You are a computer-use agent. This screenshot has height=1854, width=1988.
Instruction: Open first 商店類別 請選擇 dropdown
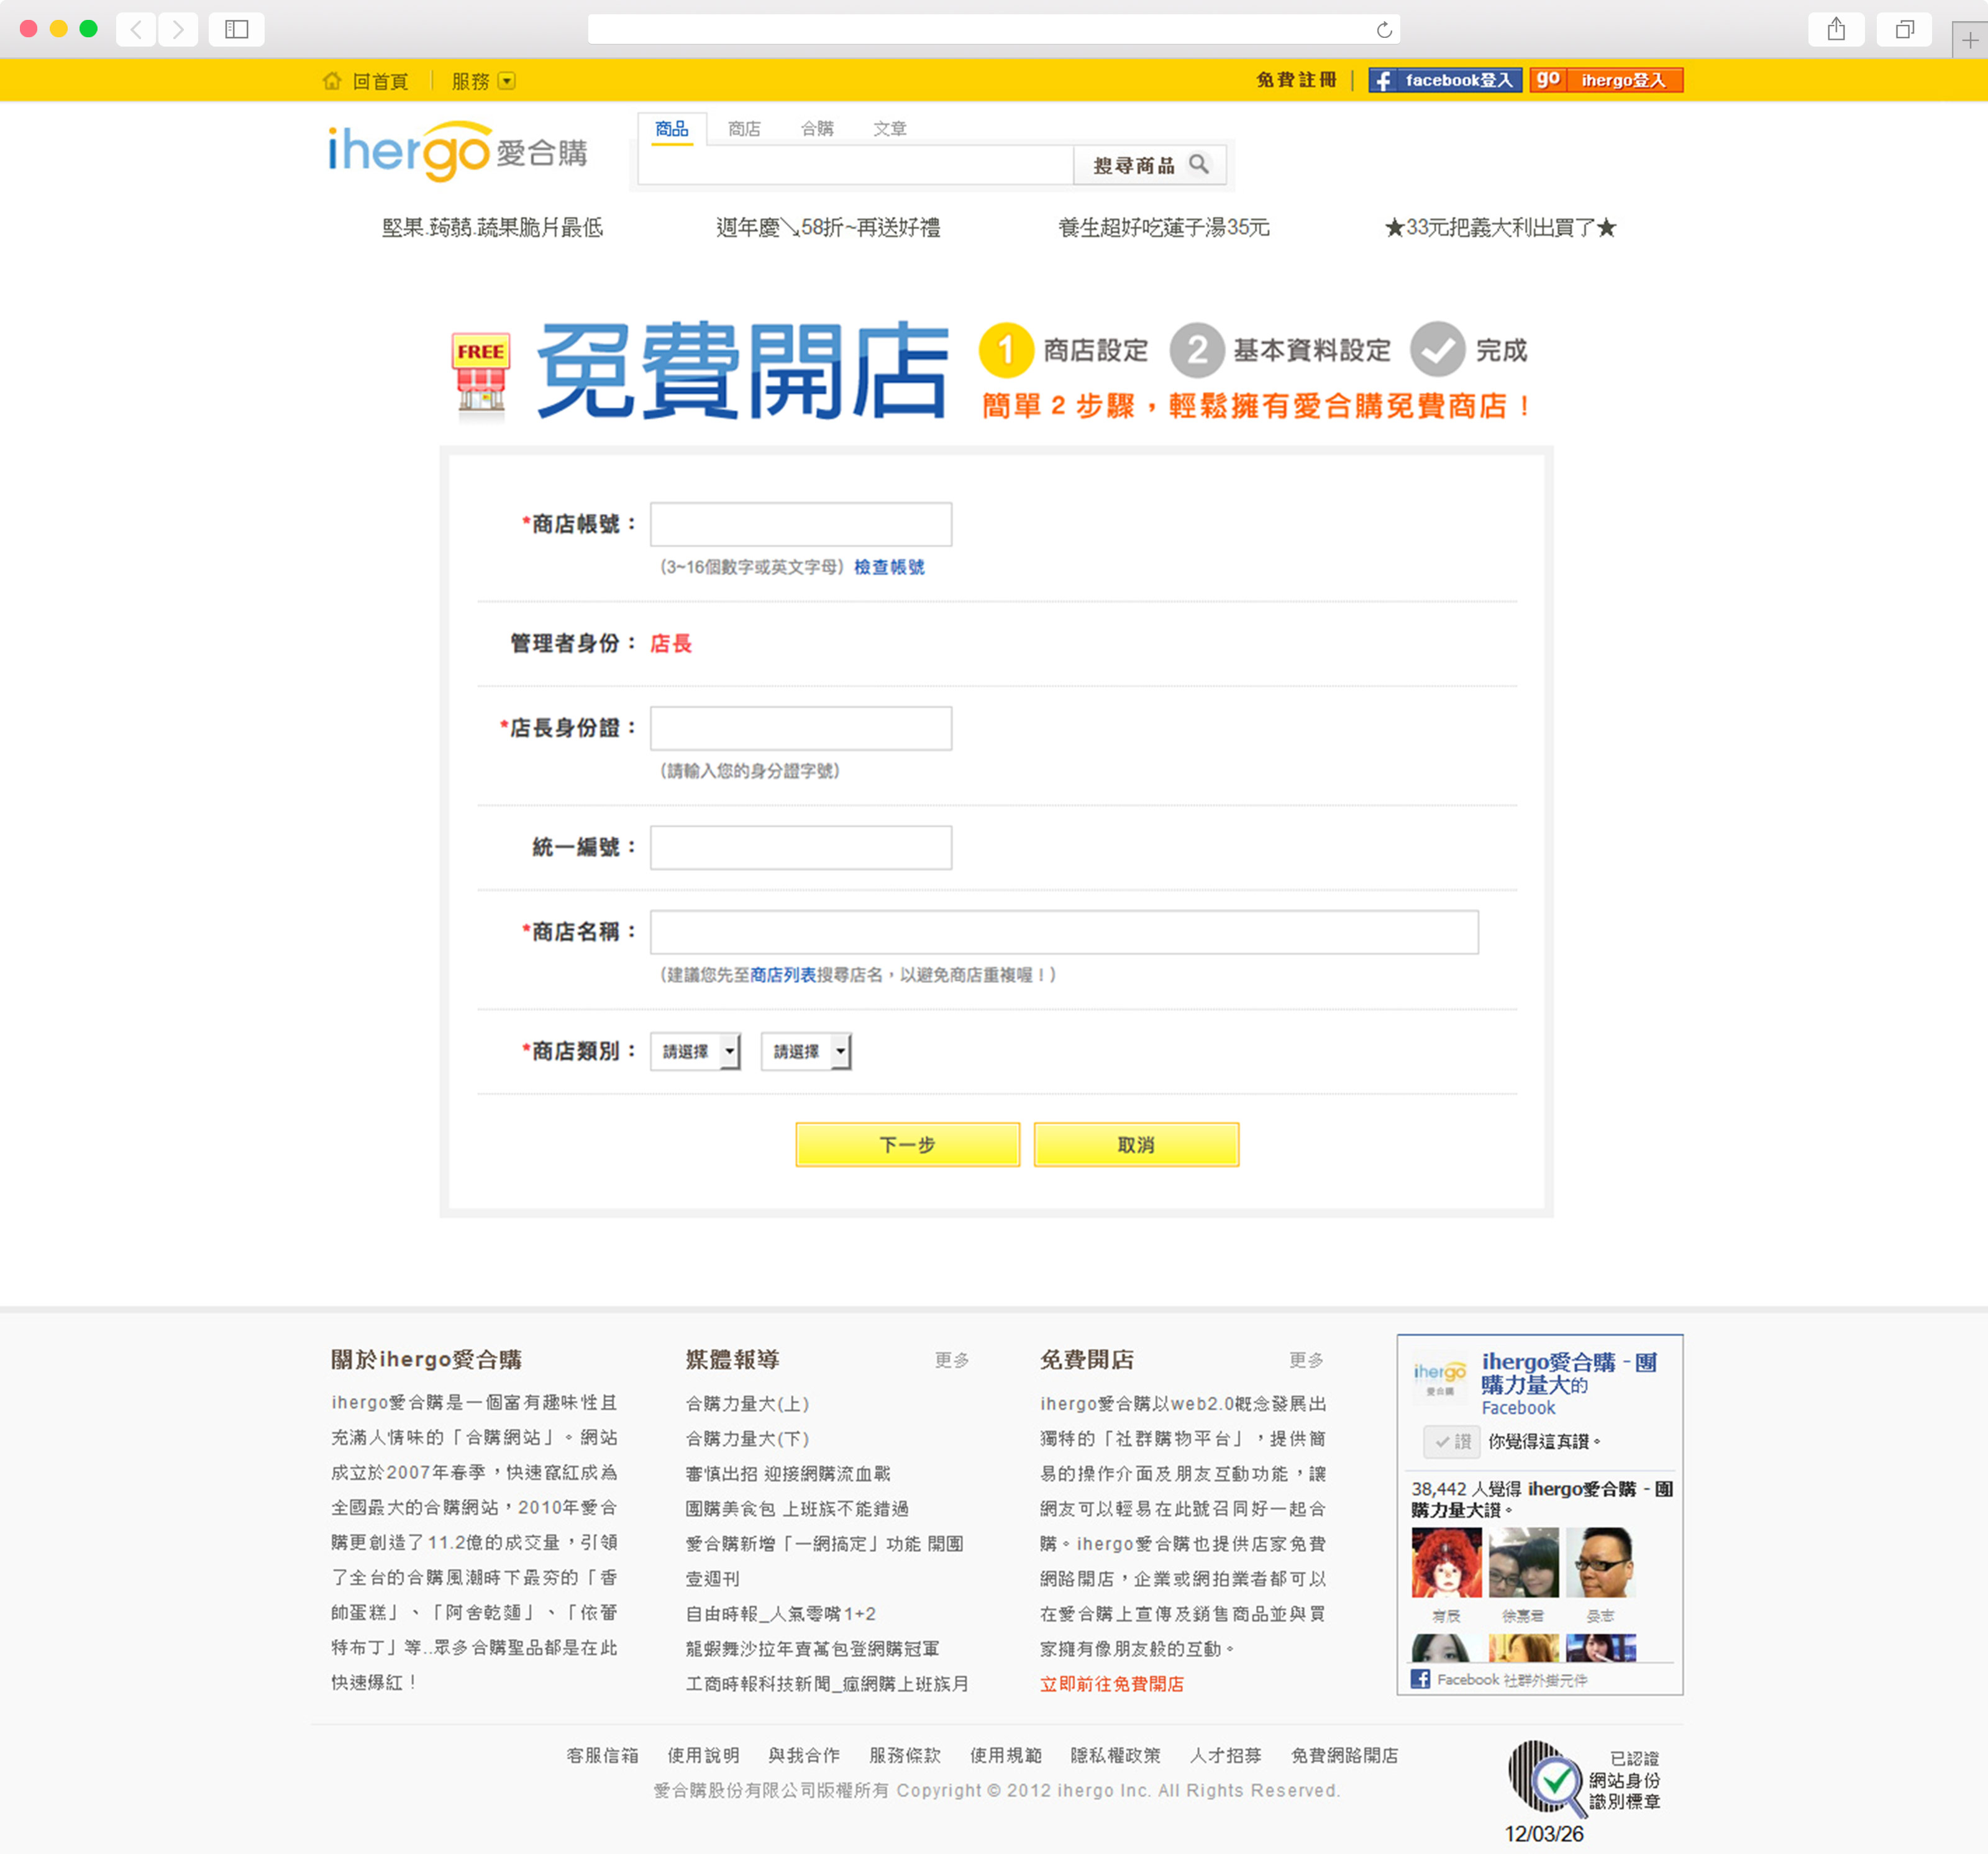[x=695, y=1051]
